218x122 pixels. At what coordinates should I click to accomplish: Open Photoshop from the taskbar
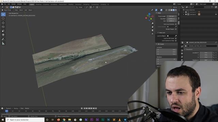[108, 120]
